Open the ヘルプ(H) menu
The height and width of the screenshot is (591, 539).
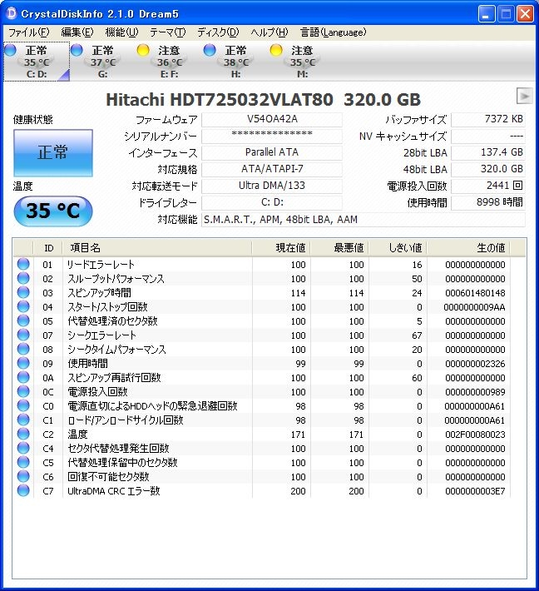point(269,32)
